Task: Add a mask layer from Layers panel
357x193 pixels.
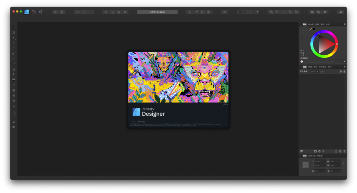Action: click(315, 151)
